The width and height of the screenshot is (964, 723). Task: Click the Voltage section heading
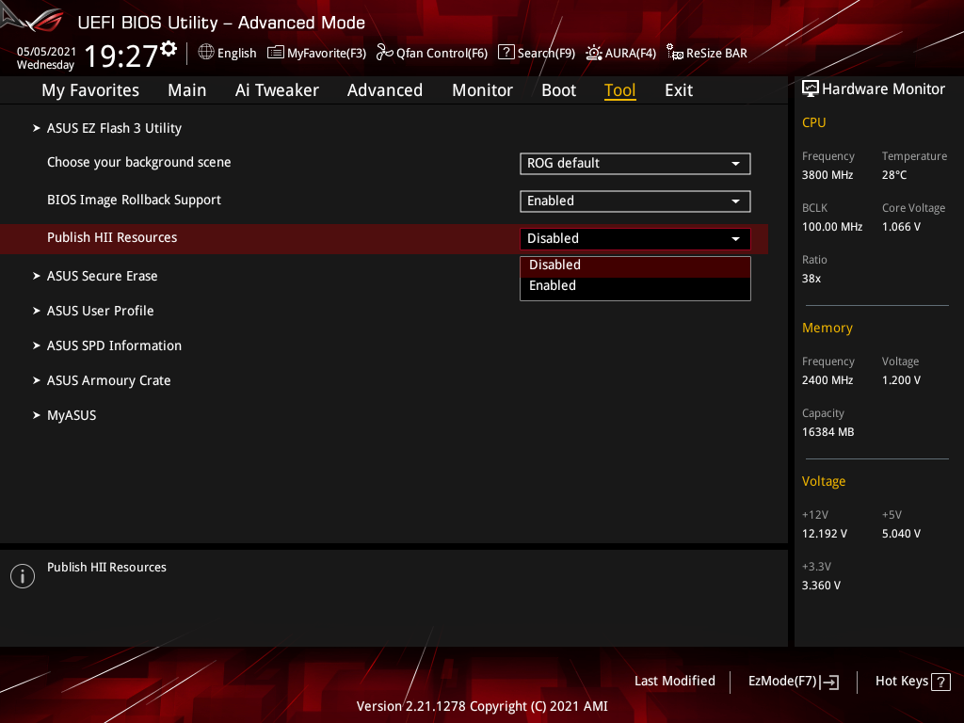click(x=823, y=481)
